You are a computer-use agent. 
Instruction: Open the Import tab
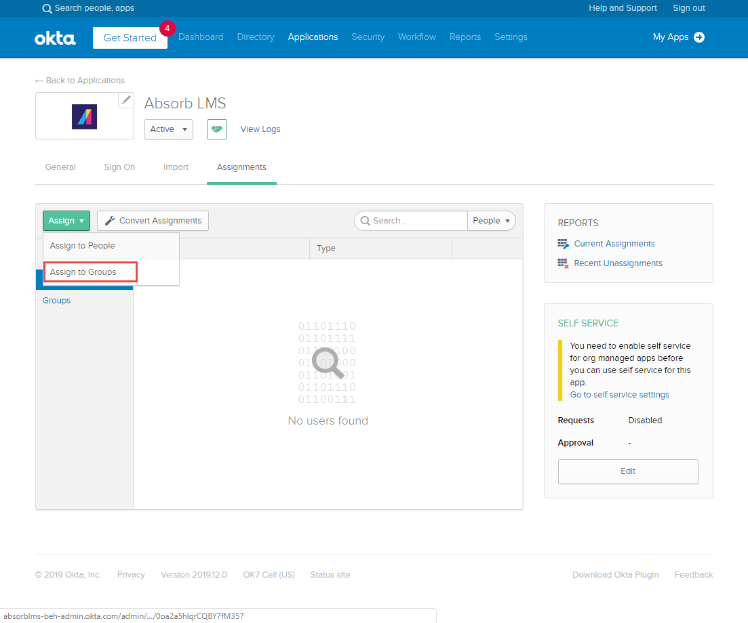tap(176, 167)
